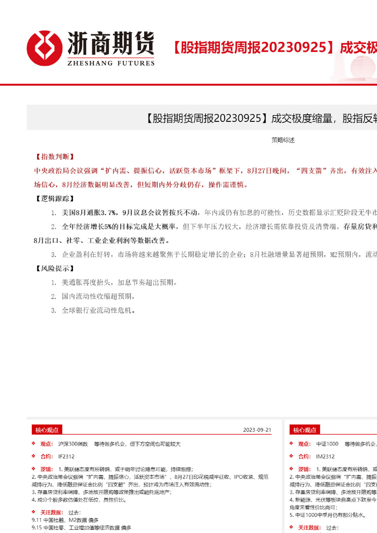Image resolution: width=377 pixels, height=533 pixels.
Task: Click the ZHESHANG FUTURES English text under logo
Action: coord(111,63)
